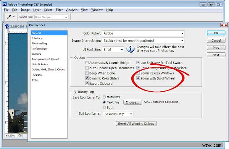The height and width of the screenshot is (149, 229).
Task: Click the Photoshop Edit Log.txt file path
Action: (x=161, y=102)
